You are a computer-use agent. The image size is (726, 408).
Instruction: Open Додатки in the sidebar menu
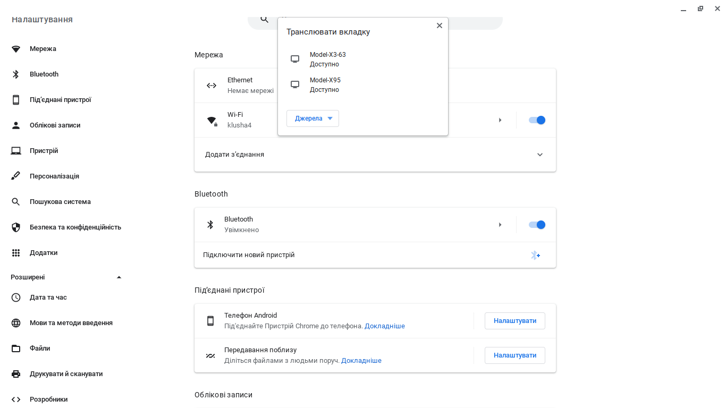[44, 253]
